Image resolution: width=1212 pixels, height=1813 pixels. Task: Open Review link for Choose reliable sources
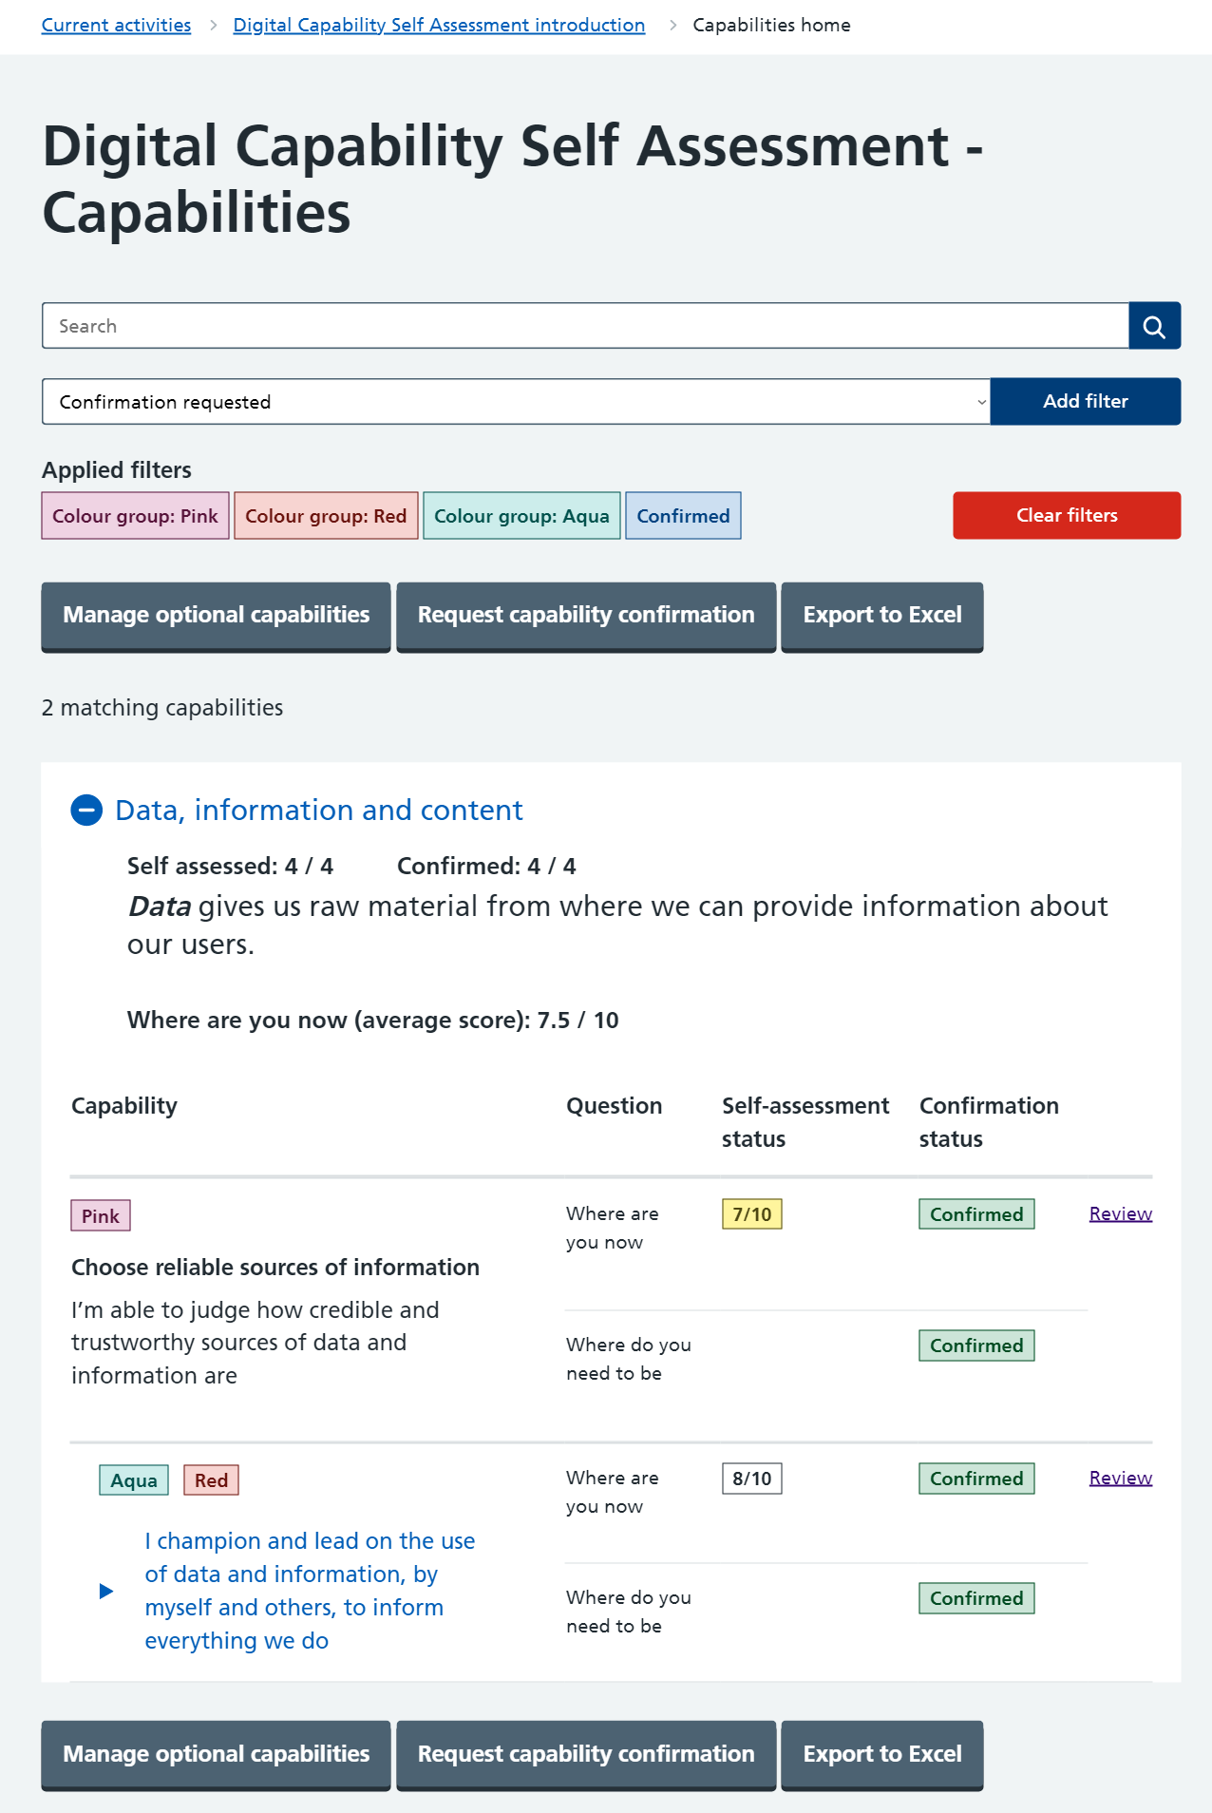pos(1121,1213)
